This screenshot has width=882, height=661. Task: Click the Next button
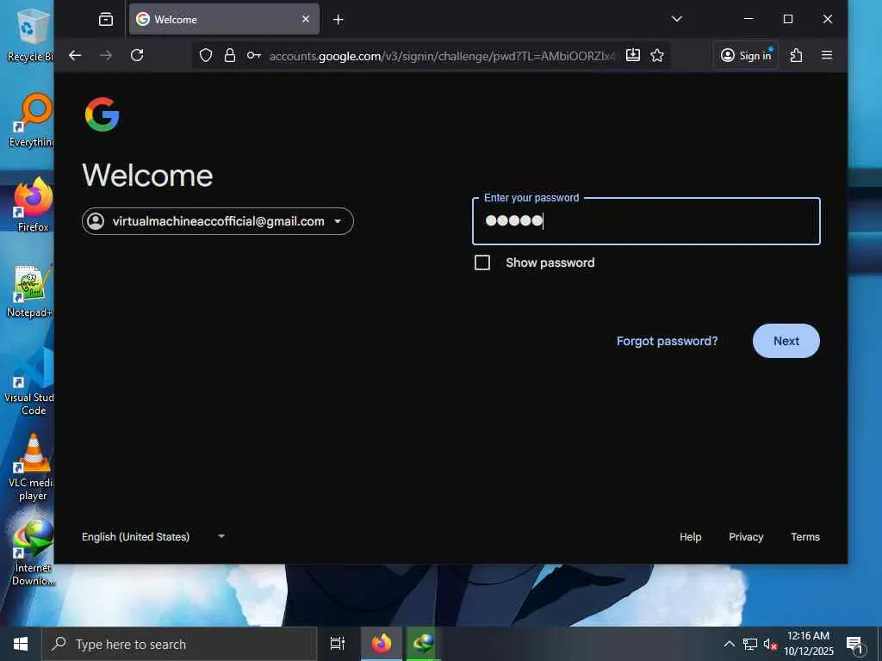tap(786, 341)
